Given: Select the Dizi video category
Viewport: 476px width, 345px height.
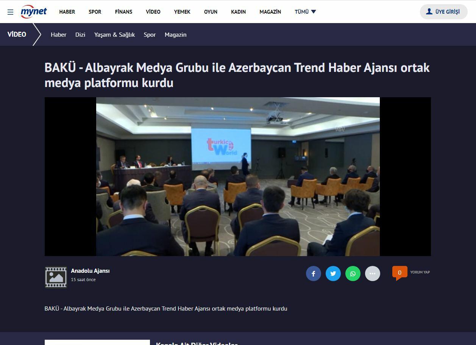Looking at the screenshot, I should 80,34.
